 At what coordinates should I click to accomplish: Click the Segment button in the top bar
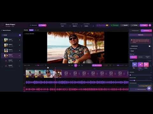point(125,25)
